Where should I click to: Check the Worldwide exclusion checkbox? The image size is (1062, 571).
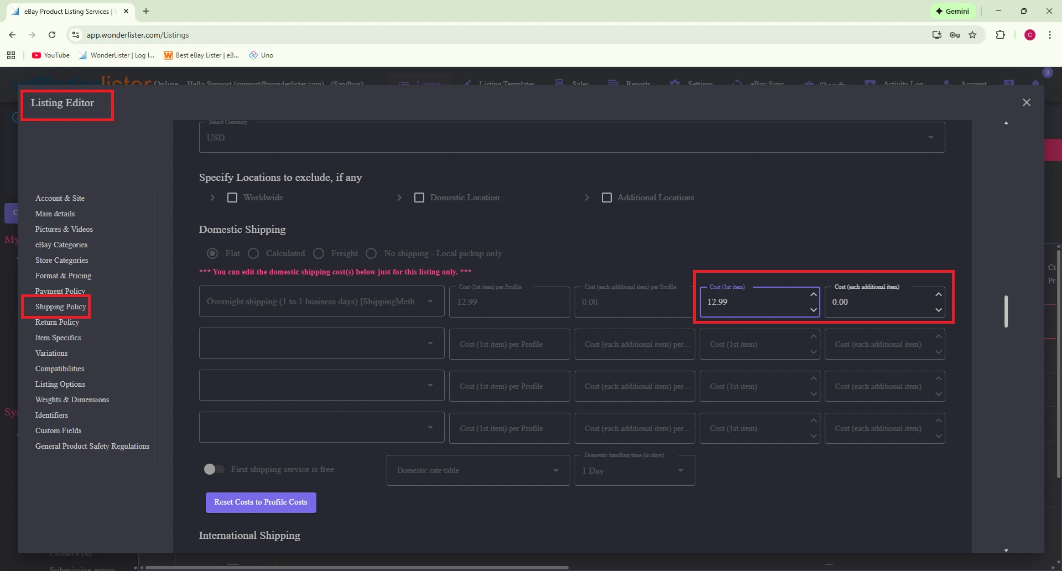pos(232,198)
